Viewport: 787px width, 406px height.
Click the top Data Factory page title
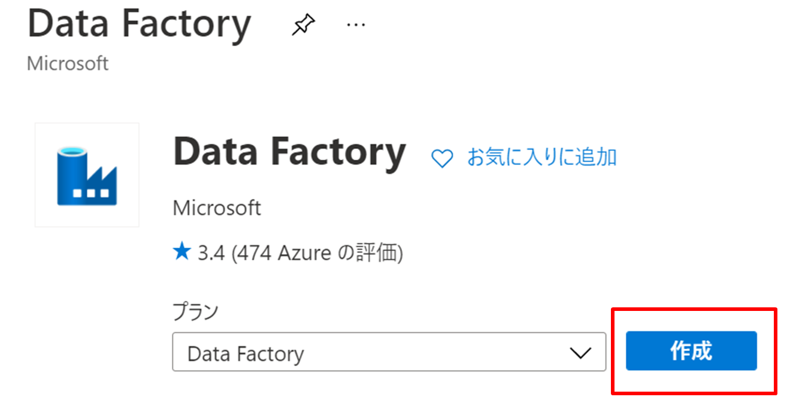click(139, 24)
